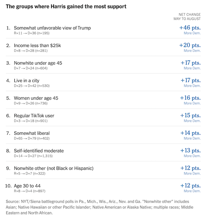Select the 'Nonwhite under age 45' row
The height and width of the screenshot is (219, 205).
(103, 65)
